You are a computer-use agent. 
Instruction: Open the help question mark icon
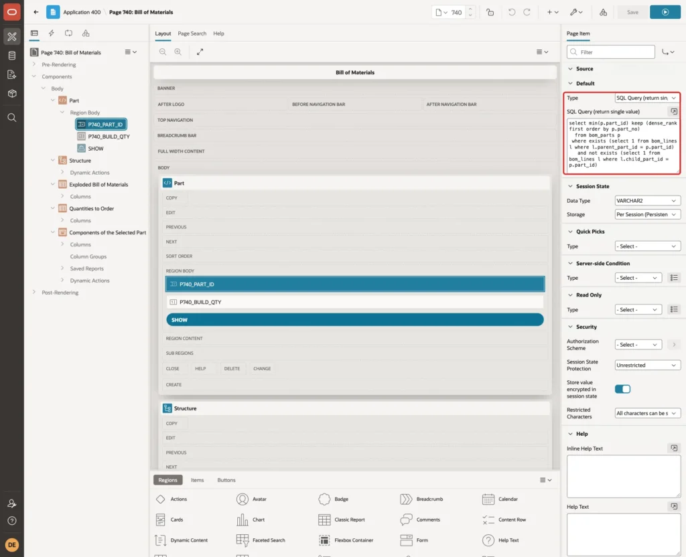click(12, 521)
